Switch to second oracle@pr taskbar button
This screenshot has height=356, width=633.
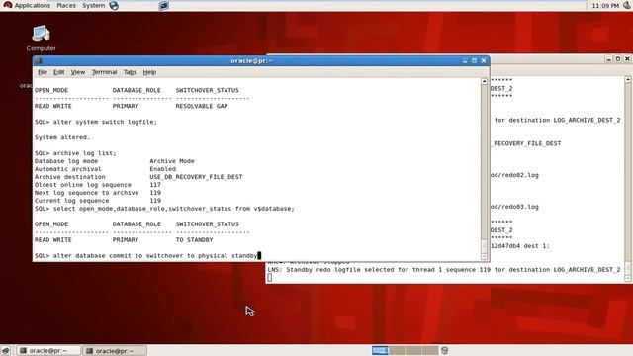click(115, 351)
